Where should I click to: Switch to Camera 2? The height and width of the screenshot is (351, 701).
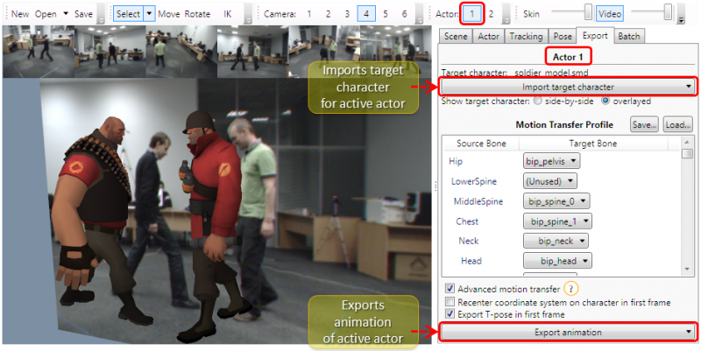tap(328, 14)
